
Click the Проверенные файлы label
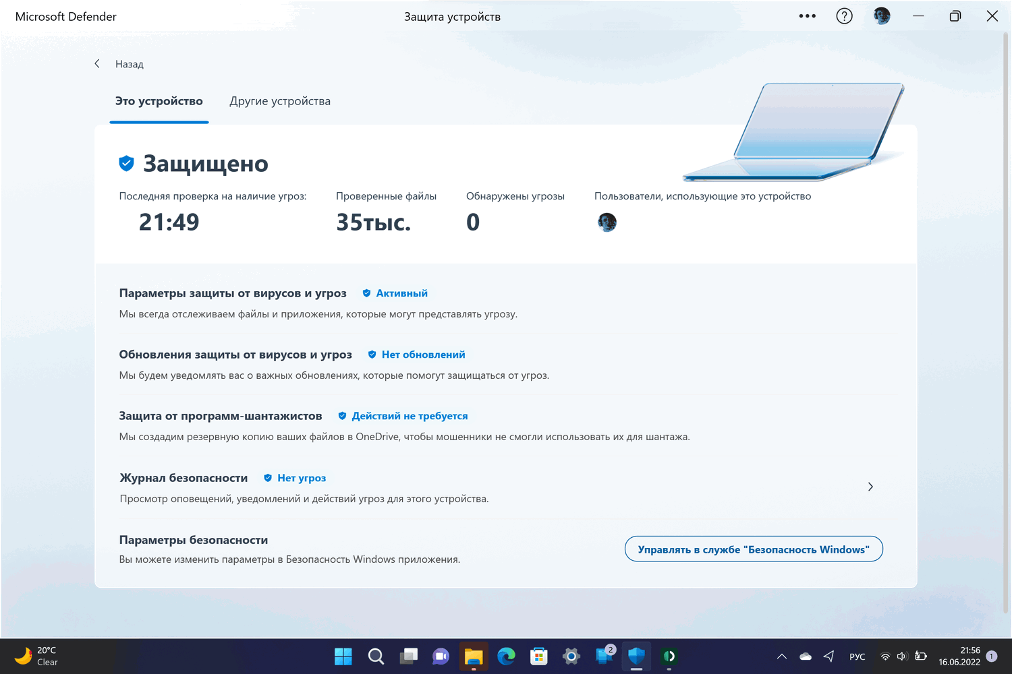[x=387, y=196]
